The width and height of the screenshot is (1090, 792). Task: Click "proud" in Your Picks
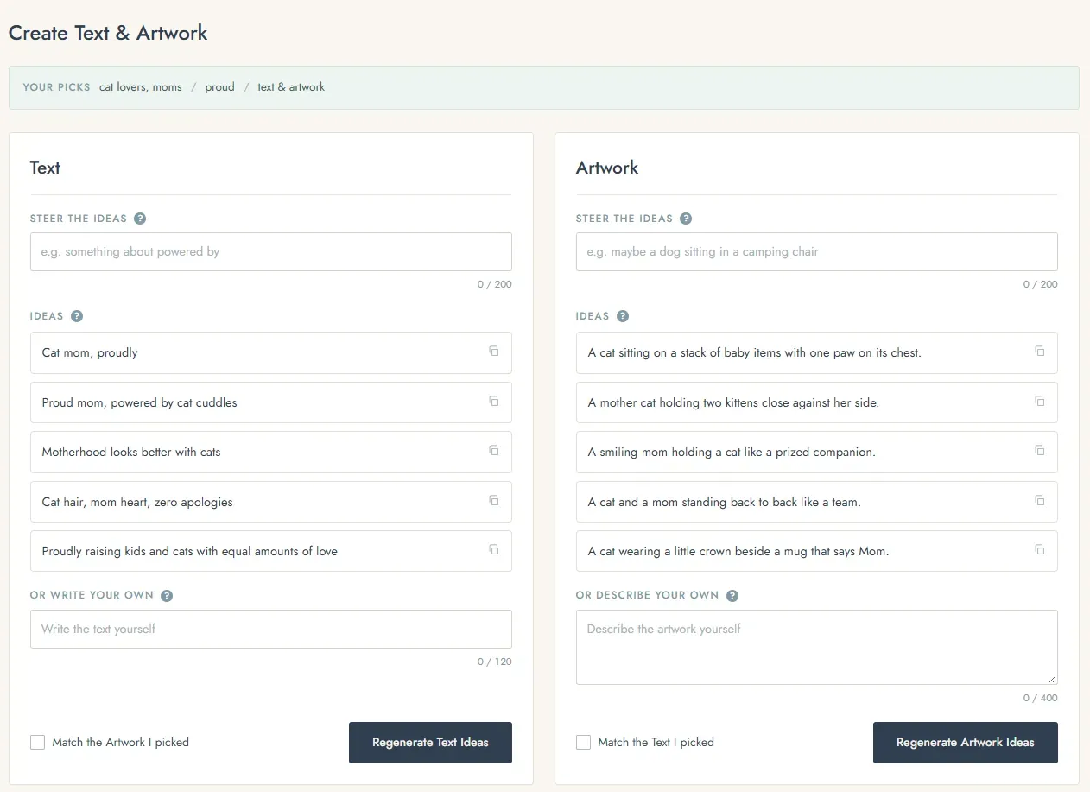point(219,87)
